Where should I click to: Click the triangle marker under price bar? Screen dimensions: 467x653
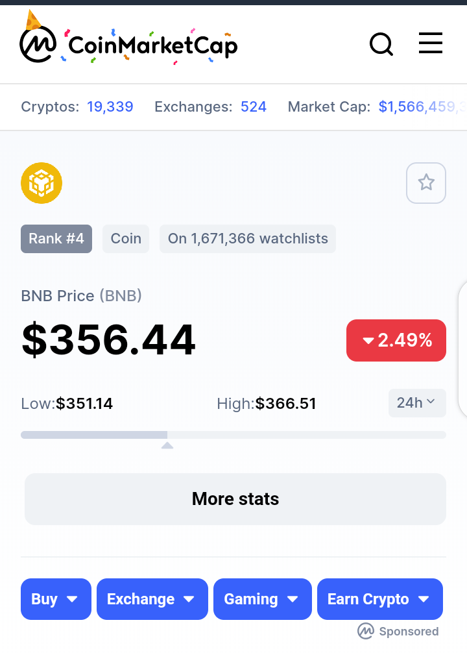point(167,445)
